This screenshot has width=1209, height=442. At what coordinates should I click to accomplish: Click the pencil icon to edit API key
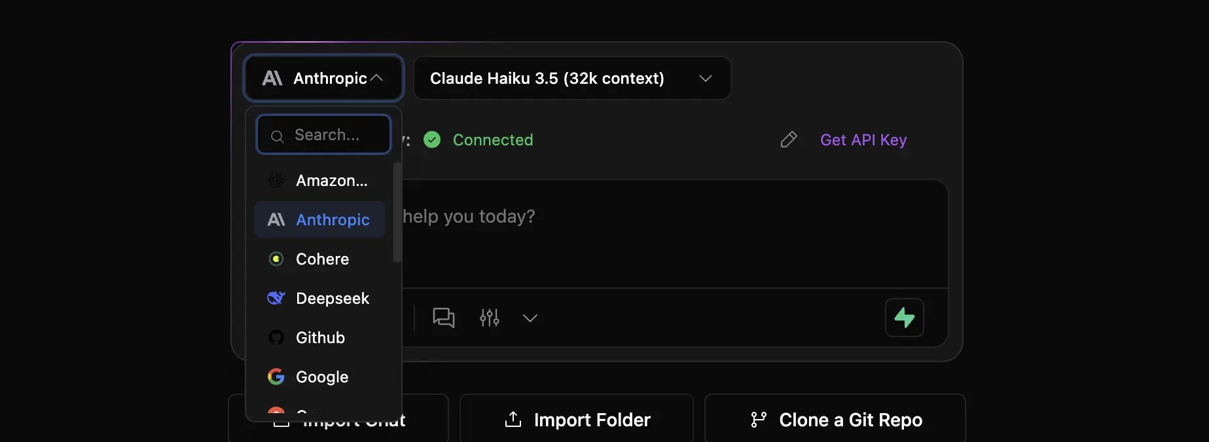pos(789,139)
